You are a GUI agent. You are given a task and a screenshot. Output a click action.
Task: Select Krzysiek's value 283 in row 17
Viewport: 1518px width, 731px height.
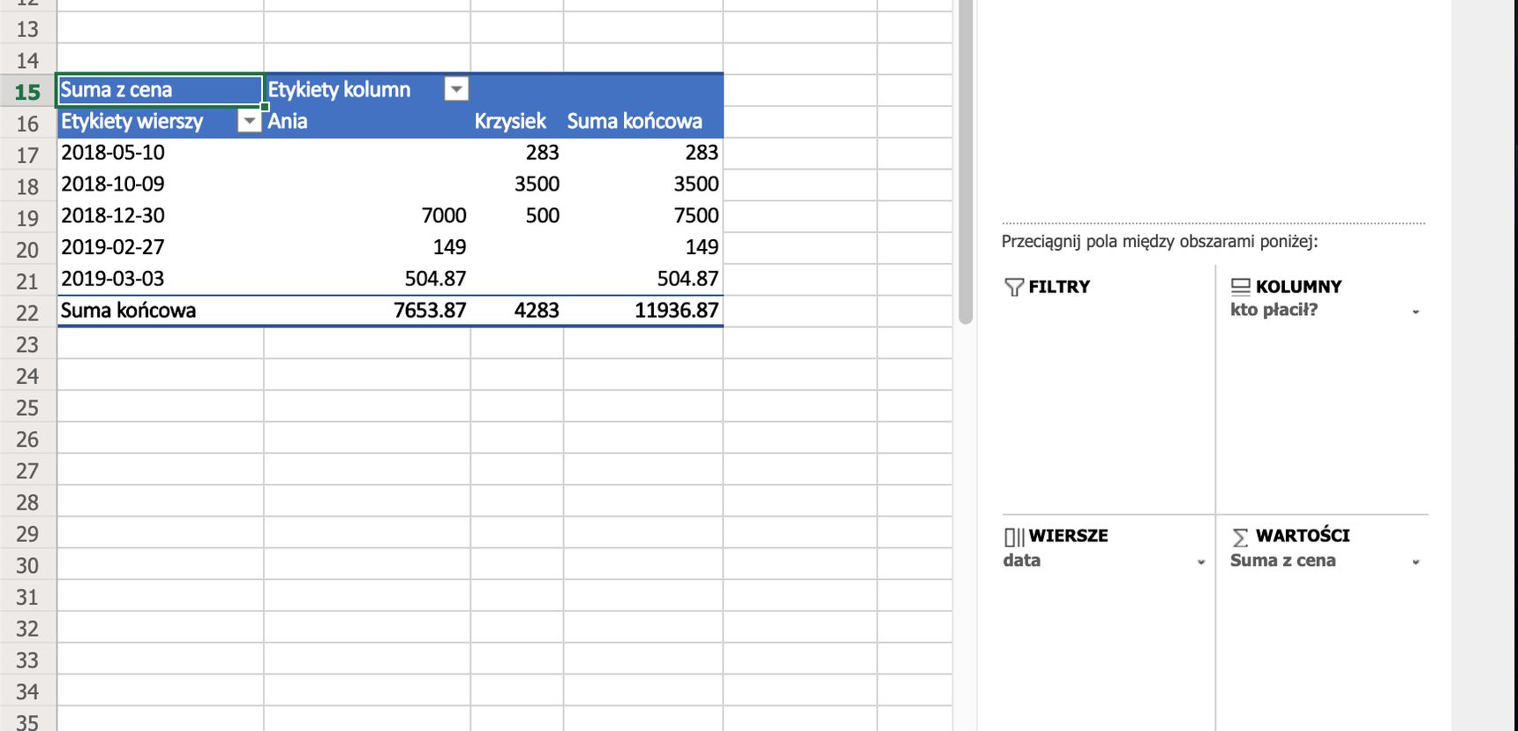click(x=517, y=153)
